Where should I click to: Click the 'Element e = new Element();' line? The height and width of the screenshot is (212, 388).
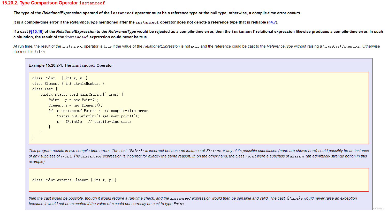coord(75,105)
